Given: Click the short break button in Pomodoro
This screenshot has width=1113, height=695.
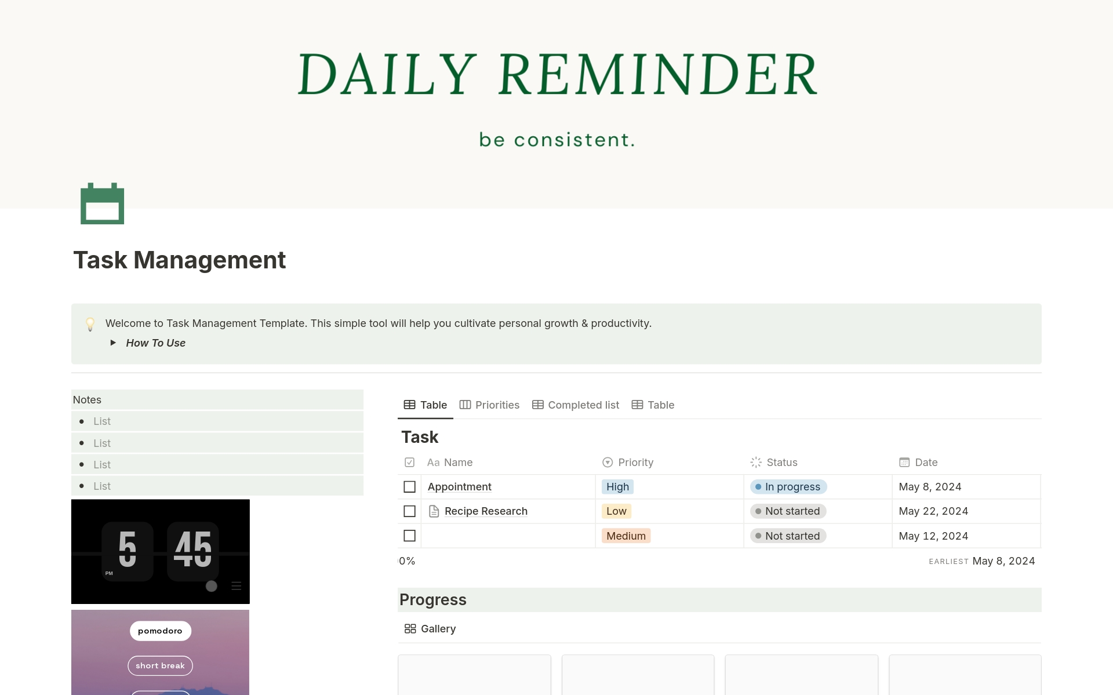Looking at the screenshot, I should pos(159,665).
